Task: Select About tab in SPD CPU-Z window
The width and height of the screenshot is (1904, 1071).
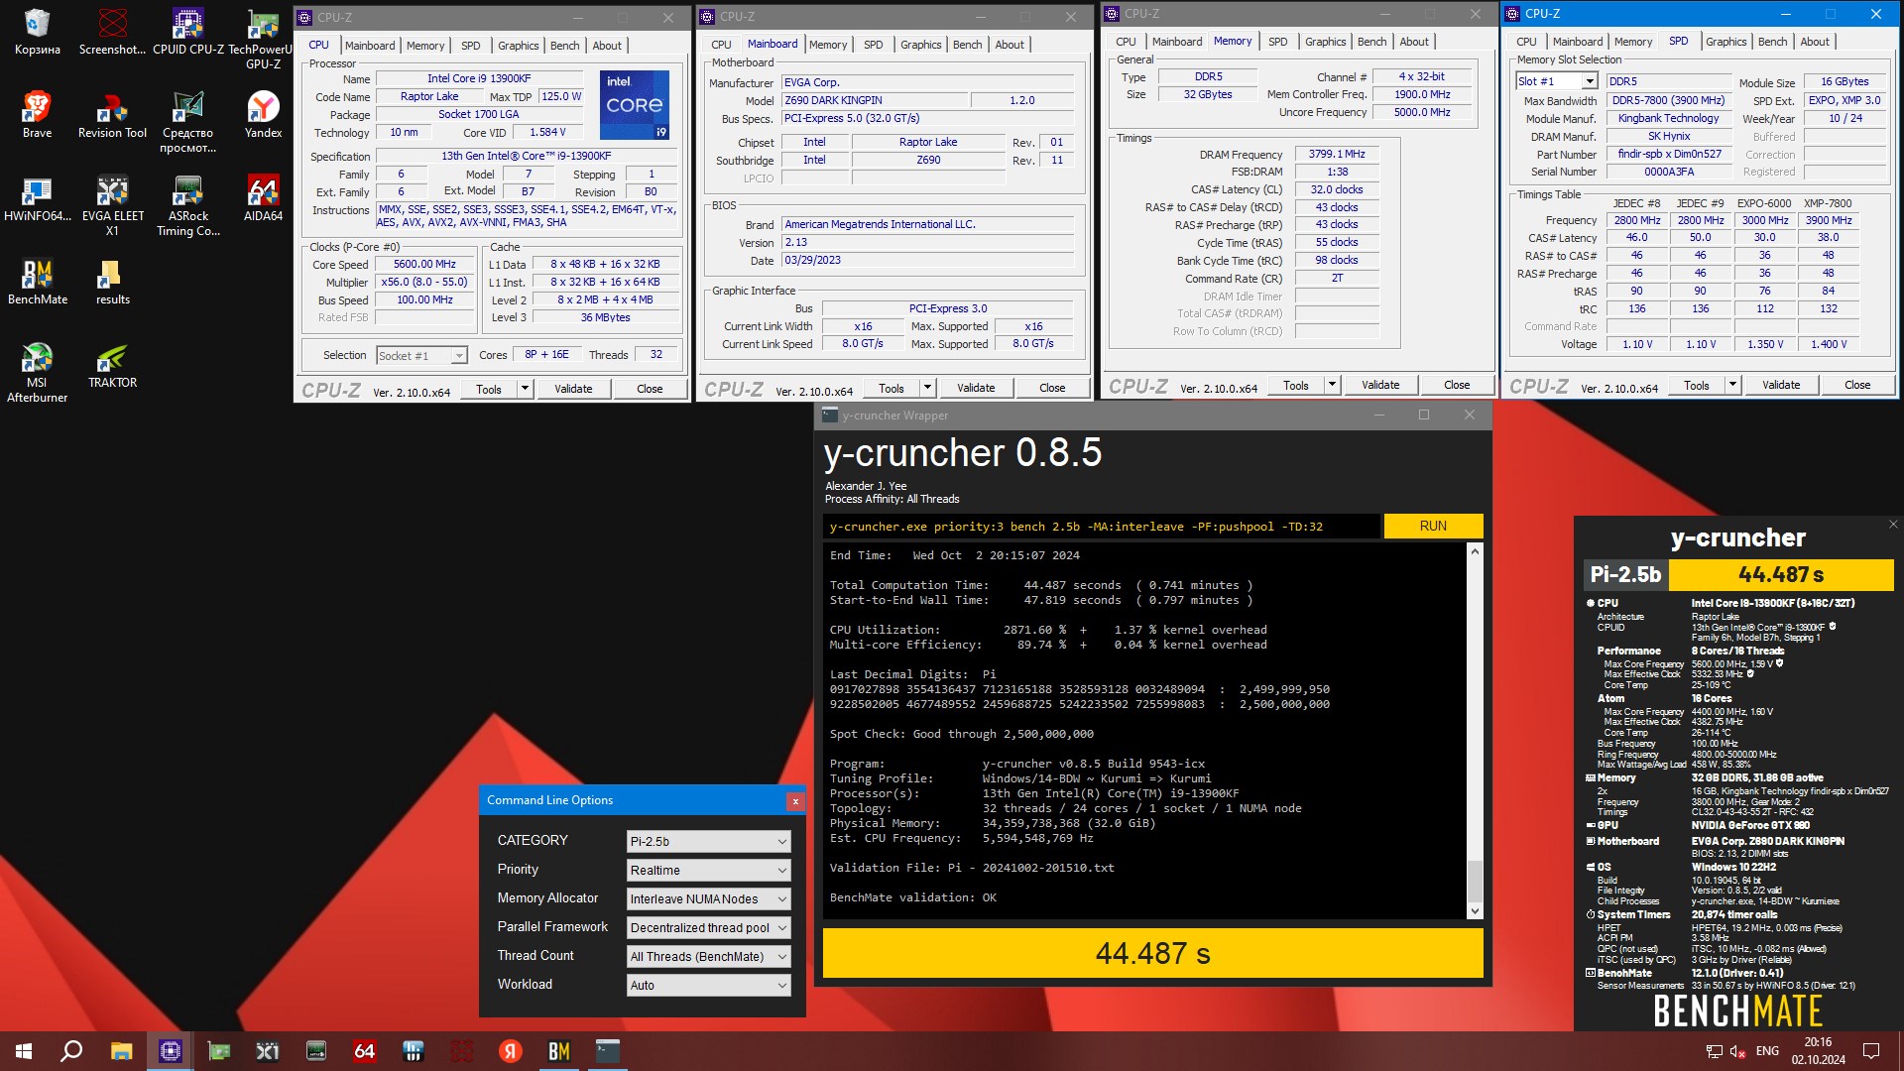Action: tap(1814, 42)
